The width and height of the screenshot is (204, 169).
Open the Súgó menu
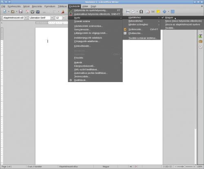[93, 7]
